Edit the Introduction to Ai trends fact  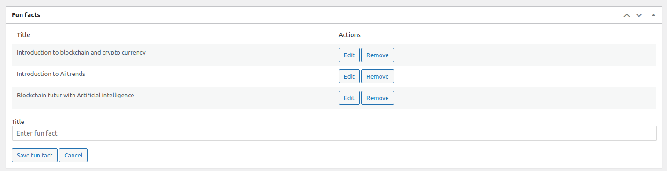[x=349, y=76]
